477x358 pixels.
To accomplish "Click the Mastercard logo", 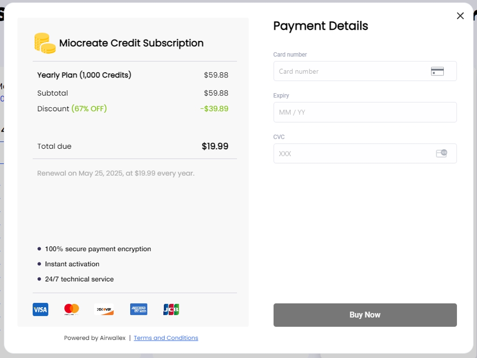I will pyautogui.click(x=71, y=310).
